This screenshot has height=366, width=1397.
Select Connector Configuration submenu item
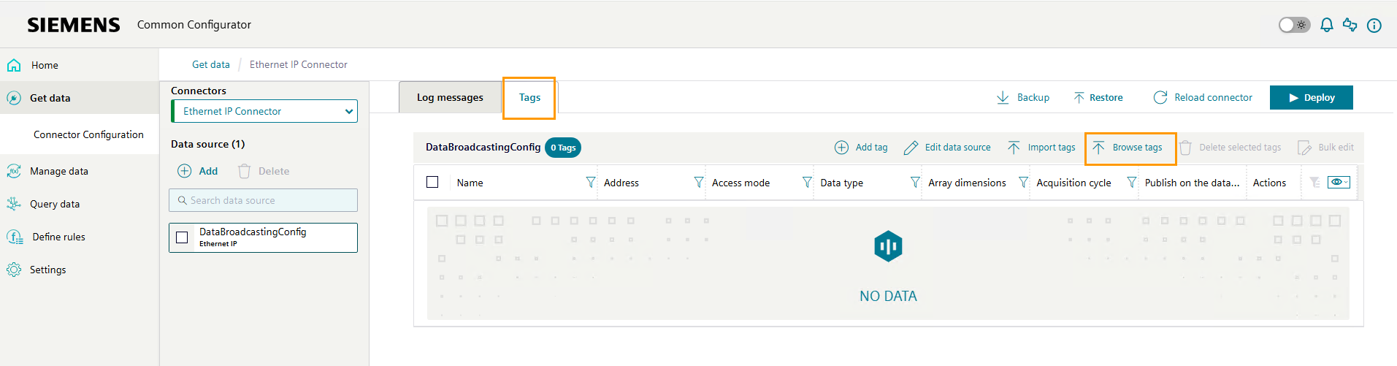pyautogui.click(x=88, y=134)
